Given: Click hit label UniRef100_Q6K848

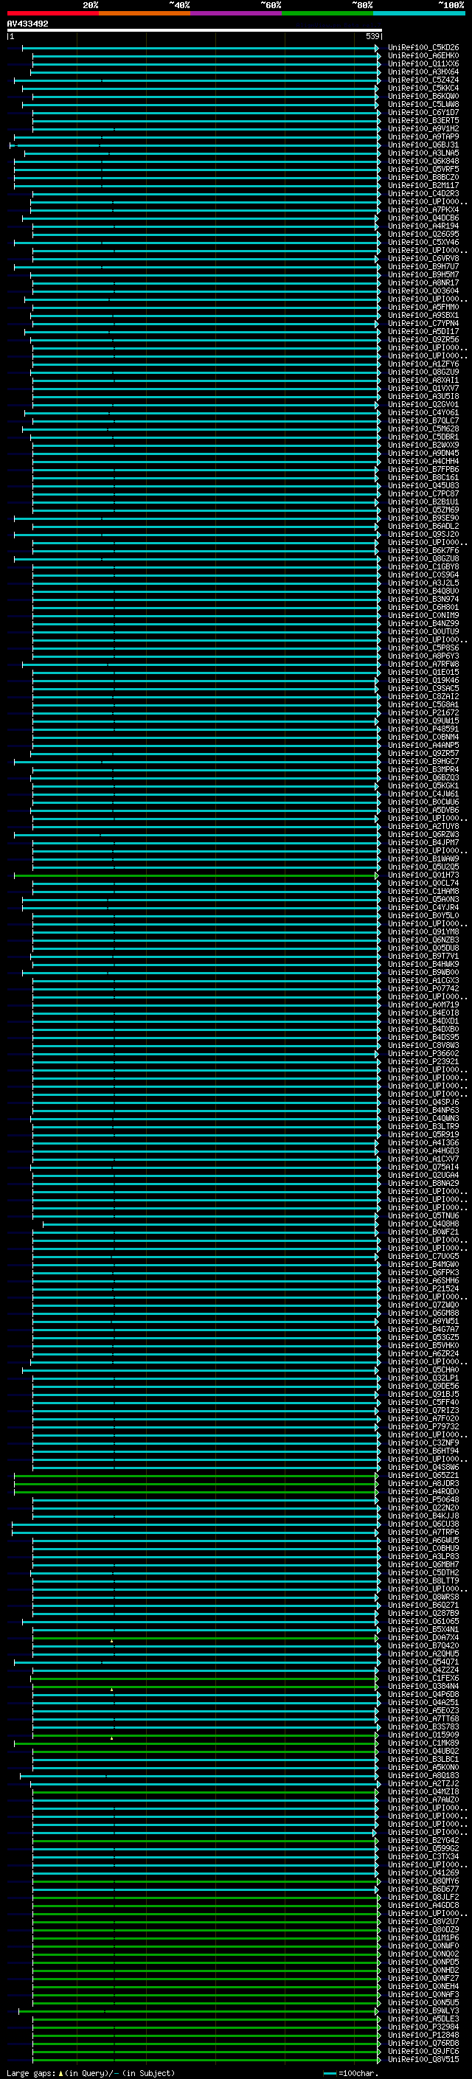Looking at the screenshot, I should [423, 162].
